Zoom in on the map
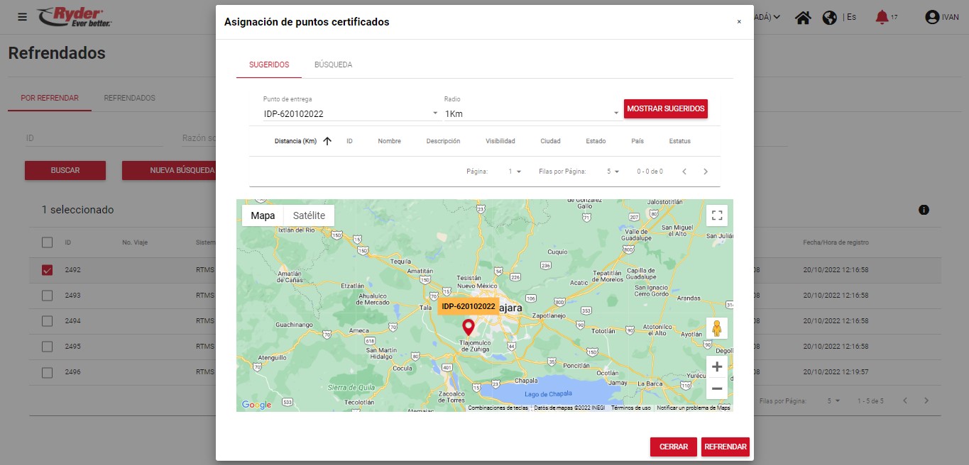Screen dimensions: 969x465 (717, 366)
